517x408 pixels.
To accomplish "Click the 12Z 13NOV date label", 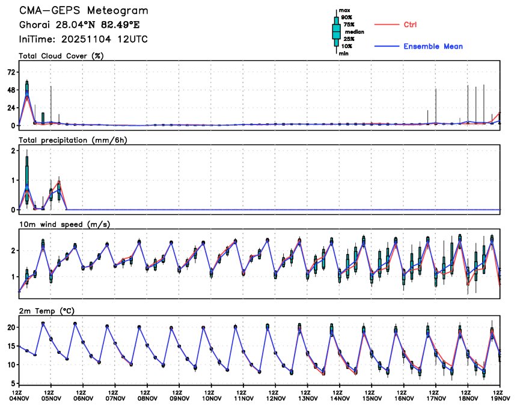I will (x=308, y=395).
